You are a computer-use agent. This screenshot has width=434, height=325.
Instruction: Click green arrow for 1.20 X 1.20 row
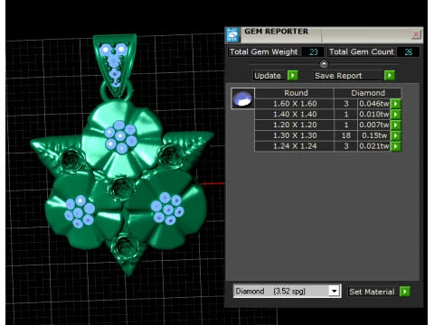coord(396,125)
